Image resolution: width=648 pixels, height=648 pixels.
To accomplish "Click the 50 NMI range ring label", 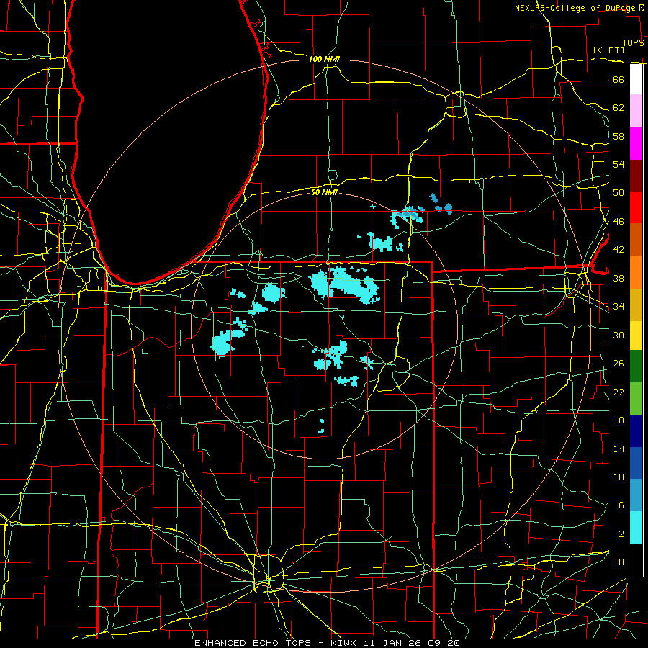I will 324,192.
